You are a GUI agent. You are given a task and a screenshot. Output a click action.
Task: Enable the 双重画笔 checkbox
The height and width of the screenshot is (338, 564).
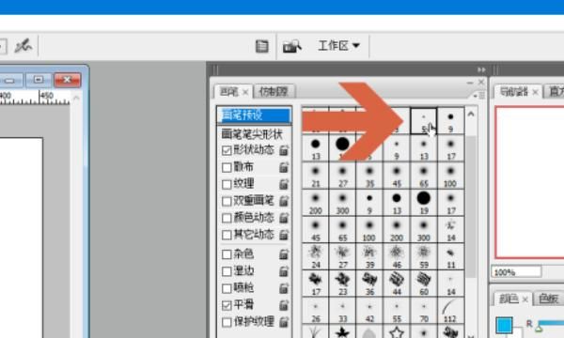point(227,201)
